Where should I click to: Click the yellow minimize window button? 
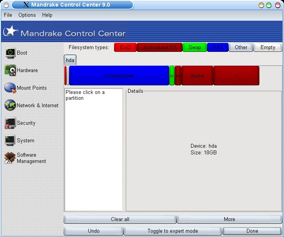[261, 5]
